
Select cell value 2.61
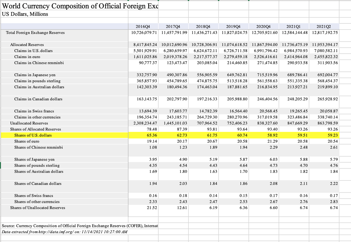click(334, 147)
